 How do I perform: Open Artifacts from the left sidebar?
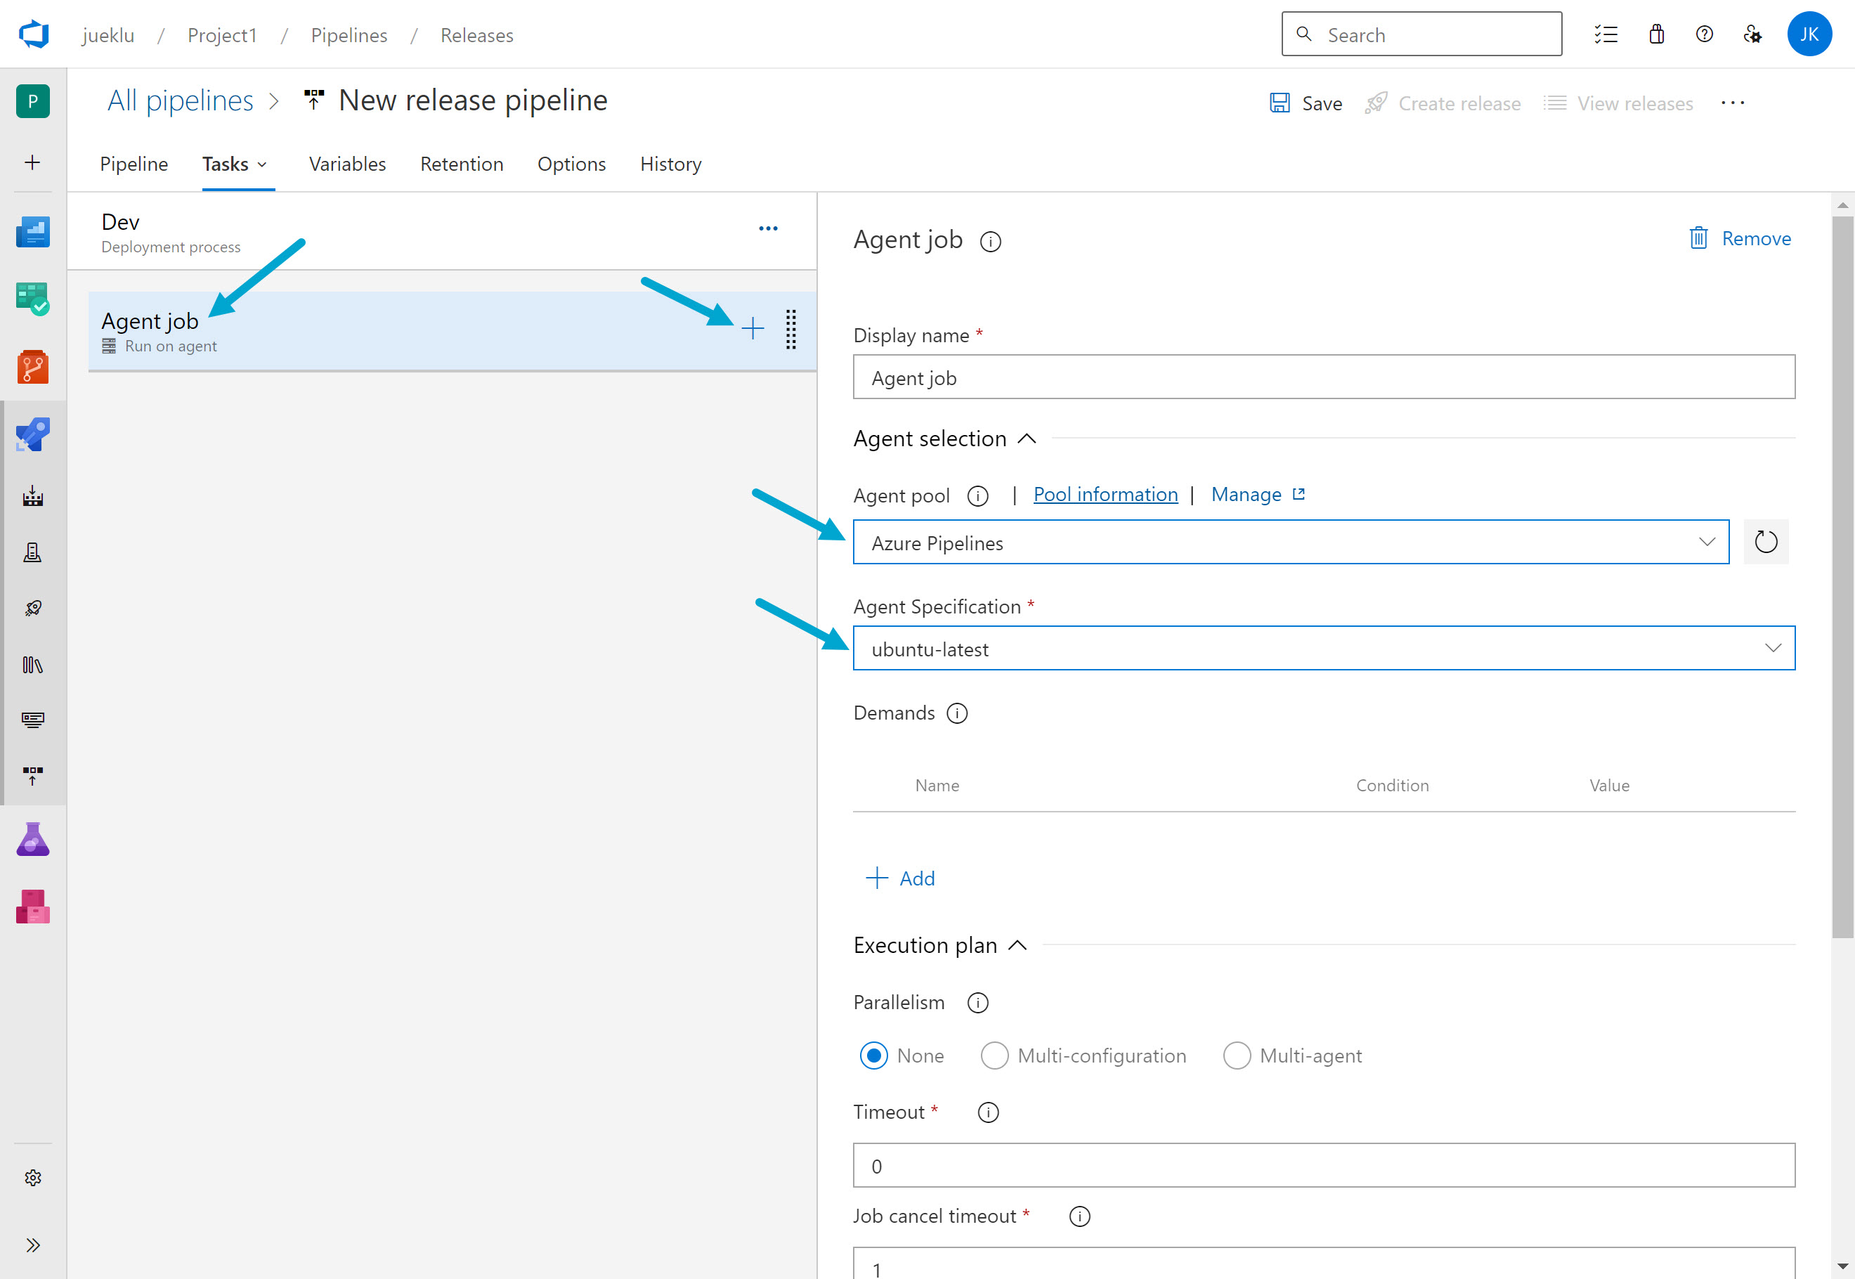pyautogui.click(x=32, y=907)
